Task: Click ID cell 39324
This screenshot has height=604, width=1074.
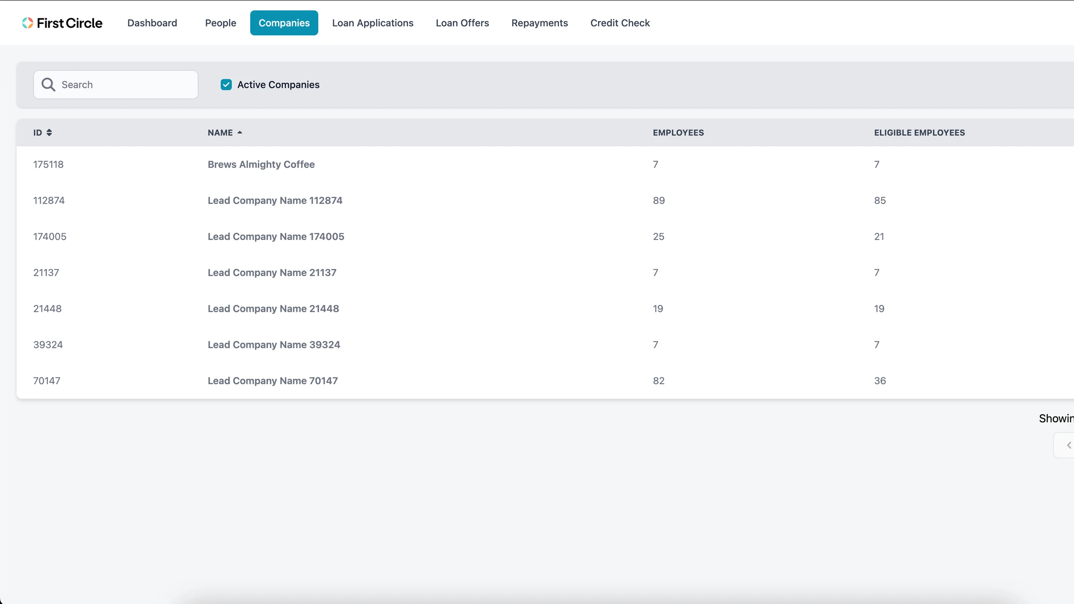Action: coord(48,345)
